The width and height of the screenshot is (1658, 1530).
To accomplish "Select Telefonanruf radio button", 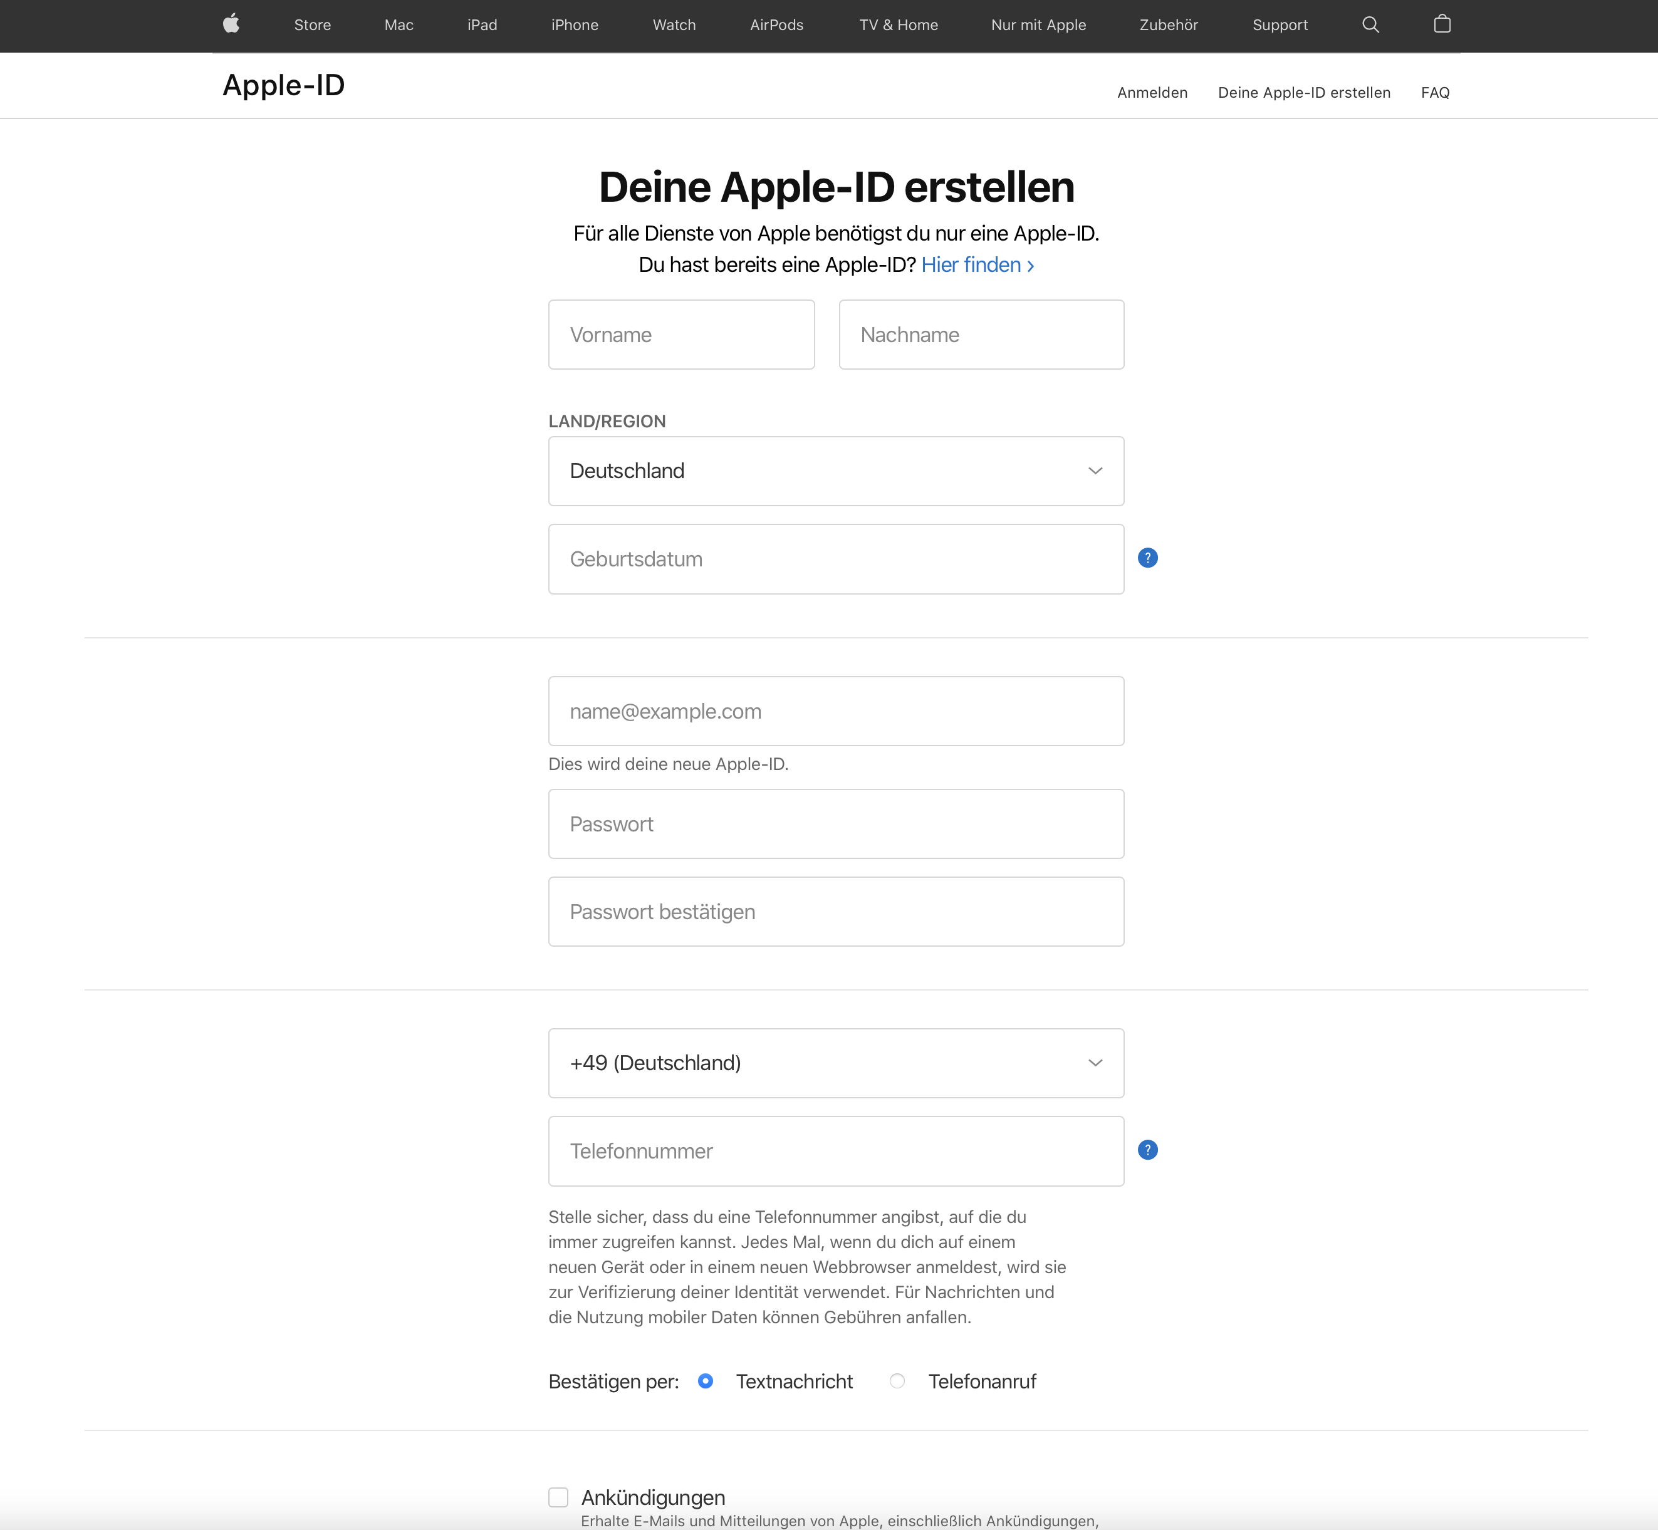I will [897, 1381].
